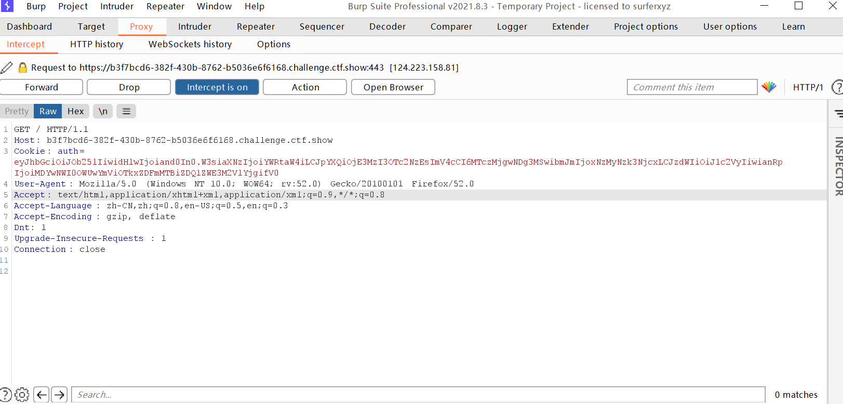
Task: Open the Learn tab
Action: coord(794,26)
